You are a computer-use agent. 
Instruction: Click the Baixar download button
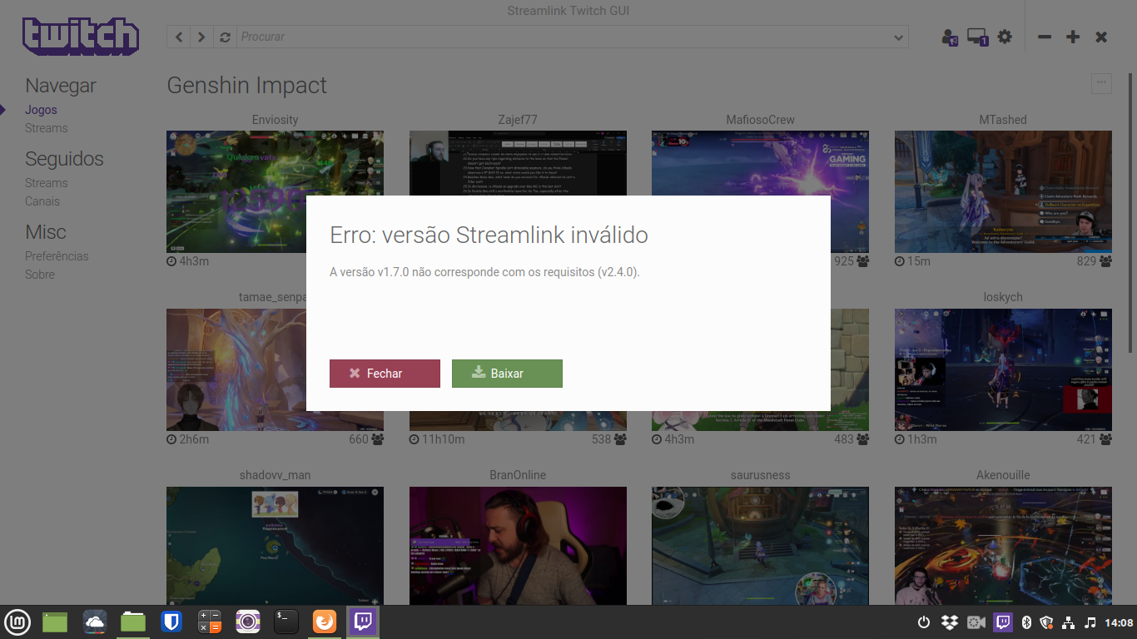(x=507, y=374)
